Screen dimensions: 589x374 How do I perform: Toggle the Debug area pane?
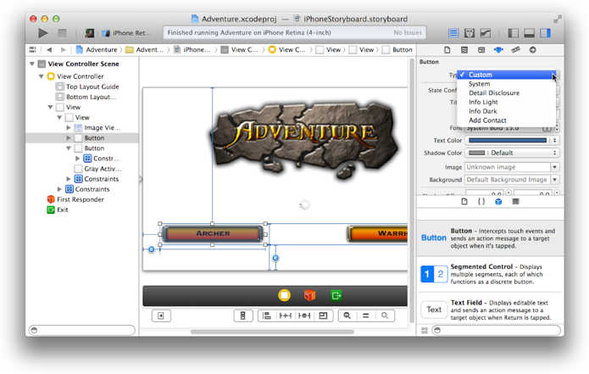[x=529, y=33]
